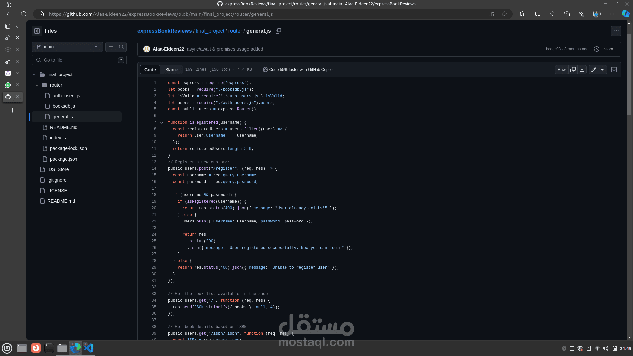Switch to the Blame tab

pyautogui.click(x=171, y=70)
